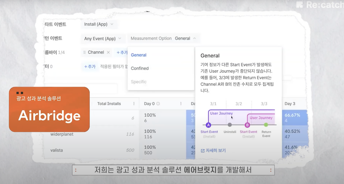The height and width of the screenshot is (184, 344).
Task: Open the Install (App) start event dropdown
Action: click(x=99, y=24)
